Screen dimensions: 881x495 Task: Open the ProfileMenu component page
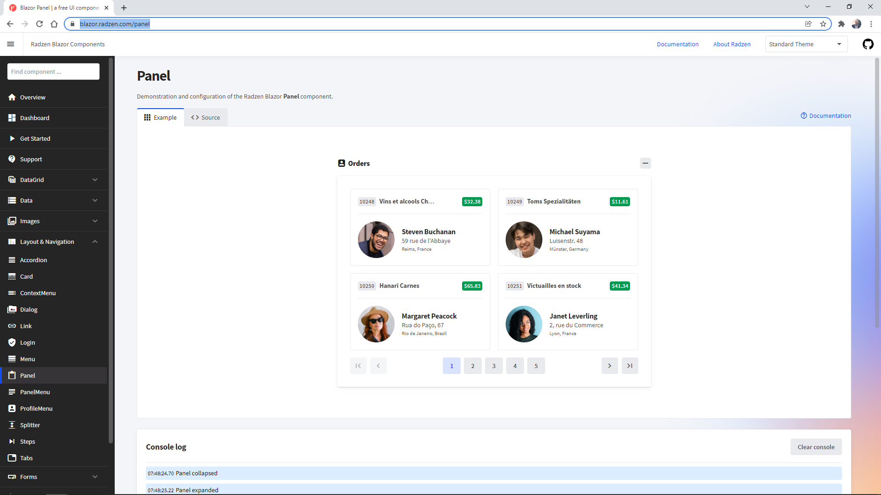37,408
